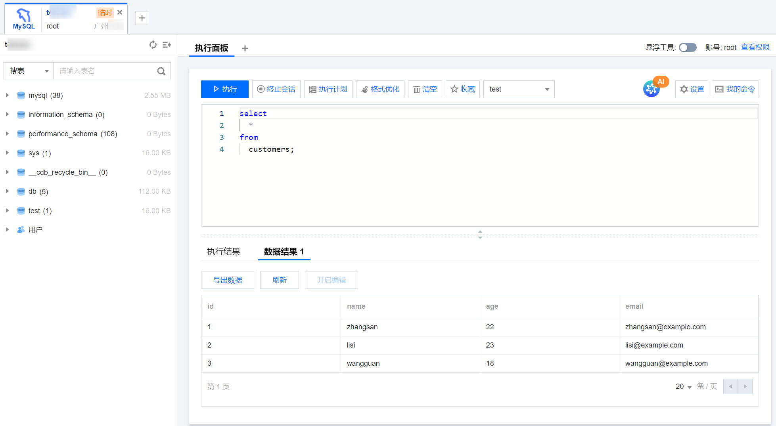This screenshot has height=426, width=776.
Task: Click 格式优化 format SQL button
Action: pos(380,89)
